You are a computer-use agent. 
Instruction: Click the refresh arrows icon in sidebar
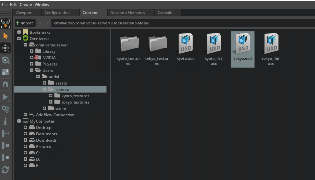point(6,170)
